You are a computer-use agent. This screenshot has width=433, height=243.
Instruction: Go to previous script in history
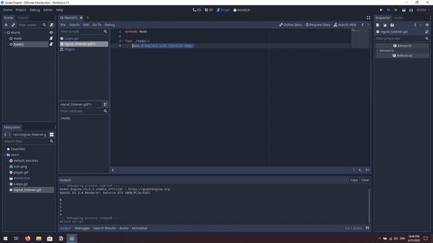[363, 25]
